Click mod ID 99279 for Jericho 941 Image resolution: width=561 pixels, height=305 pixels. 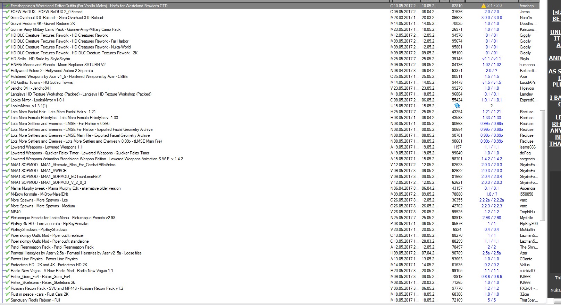click(x=457, y=88)
